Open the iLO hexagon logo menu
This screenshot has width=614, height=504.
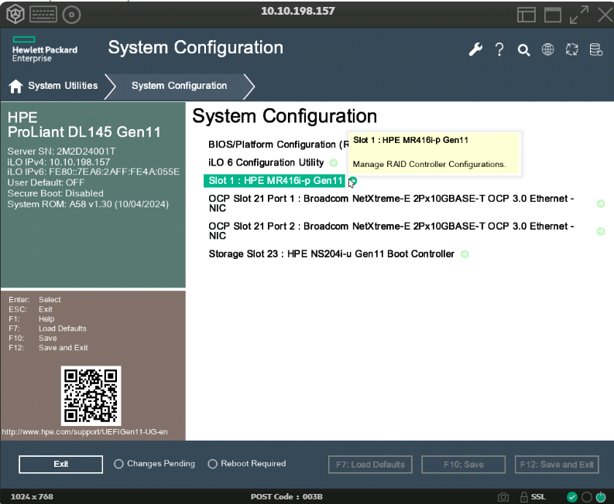click(x=15, y=14)
